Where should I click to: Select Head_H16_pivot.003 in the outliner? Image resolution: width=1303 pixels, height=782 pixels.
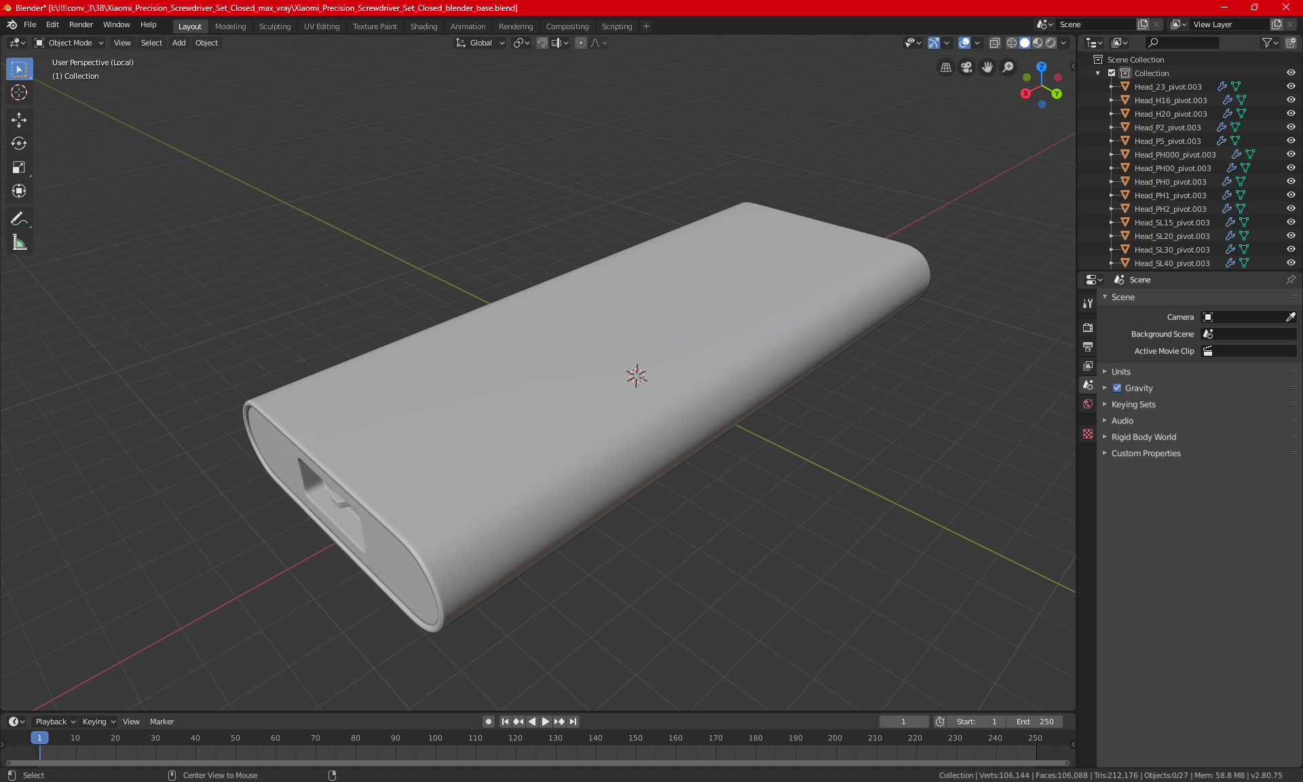coord(1170,100)
